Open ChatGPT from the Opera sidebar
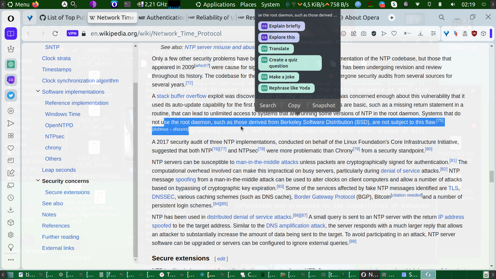Image resolution: width=496 pixels, height=279 pixels. (x=11, y=64)
